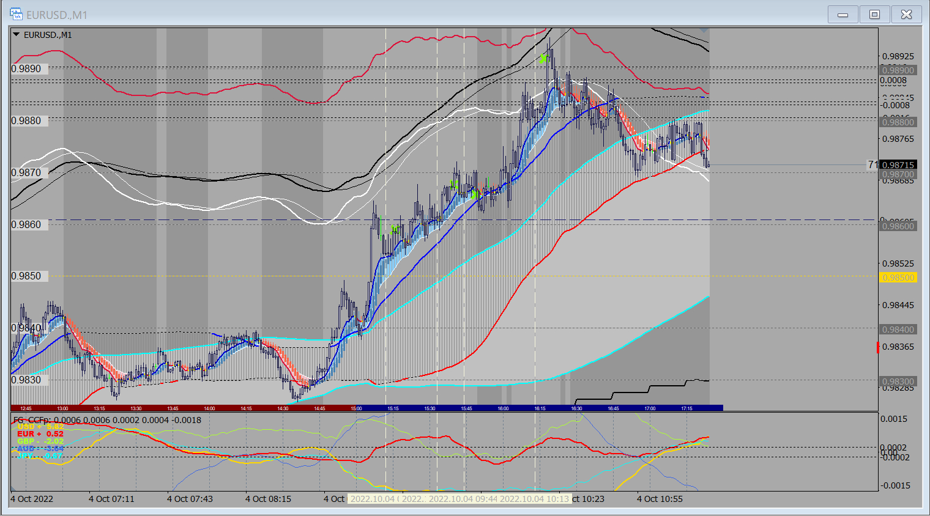Minimize the EURUSD chart window
This screenshot has height=516, width=930.
coord(843,15)
